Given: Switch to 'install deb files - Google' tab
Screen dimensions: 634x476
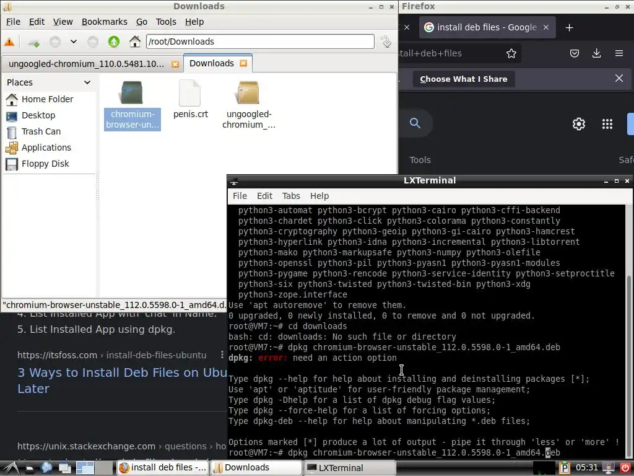Looking at the screenshot, I should click(487, 27).
